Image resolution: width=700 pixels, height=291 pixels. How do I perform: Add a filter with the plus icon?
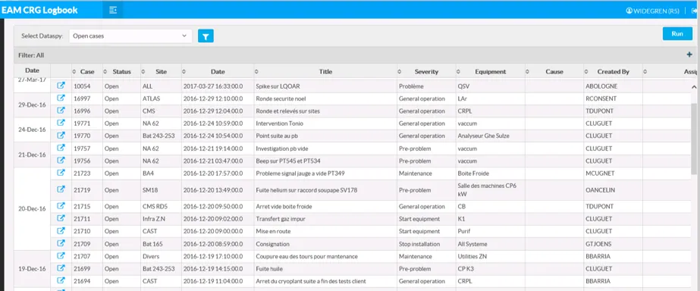pos(689,55)
